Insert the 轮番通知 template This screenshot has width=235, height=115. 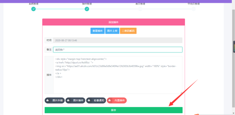coord(96,101)
